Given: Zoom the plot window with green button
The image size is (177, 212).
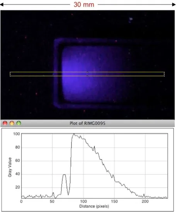Looking at the screenshot, I should pos(19,123).
